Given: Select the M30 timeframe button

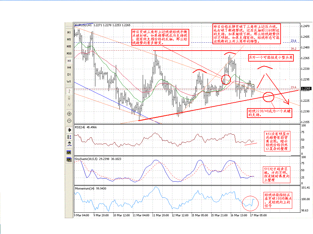Looking at the screenshot, I should pyautogui.click(x=69, y=54).
